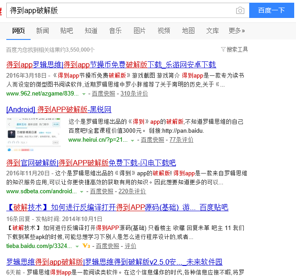Screen dimensions: 296x278
Task: Click the www.962.net/azgame URL
Action: pos(42,94)
